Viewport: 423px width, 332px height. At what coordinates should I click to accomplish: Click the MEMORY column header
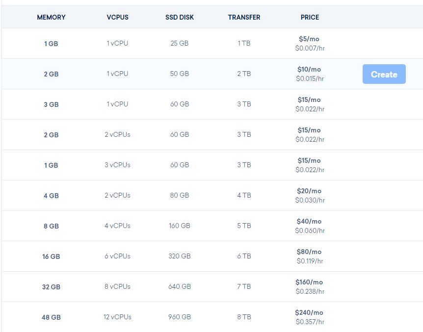click(51, 17)
